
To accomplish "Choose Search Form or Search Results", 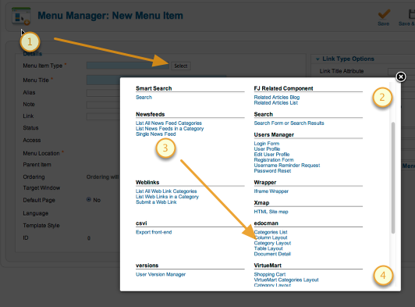I will (x=289, y=123).
